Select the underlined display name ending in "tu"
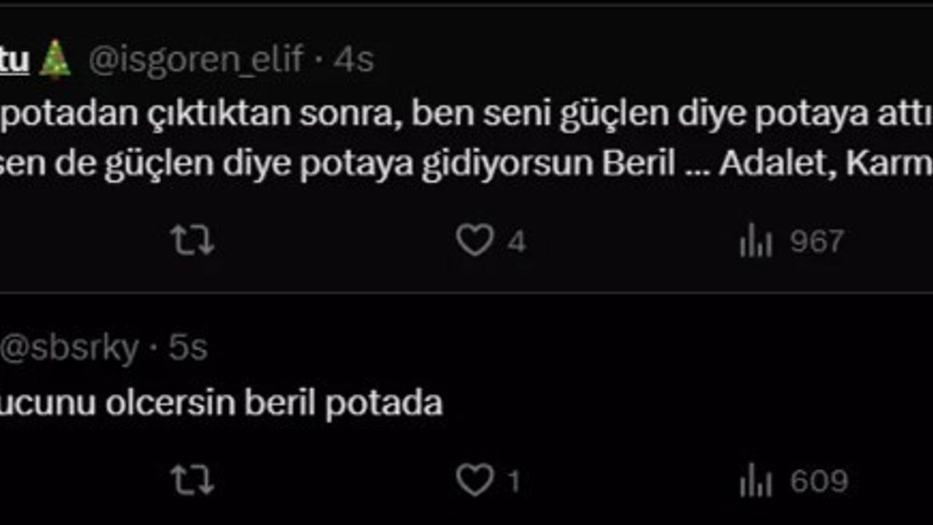933x525 pixels. [14, 61]
